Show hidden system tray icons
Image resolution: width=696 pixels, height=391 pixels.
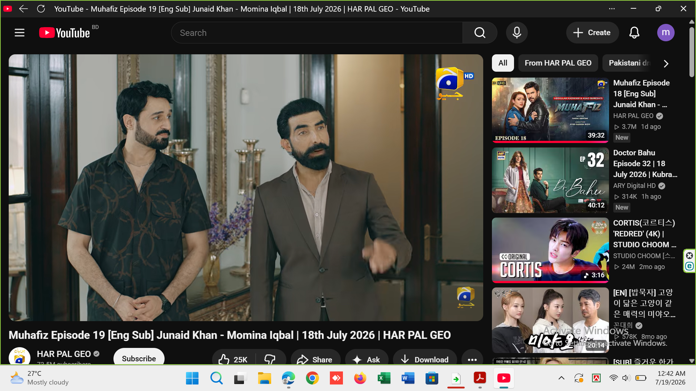coord(562,378)
